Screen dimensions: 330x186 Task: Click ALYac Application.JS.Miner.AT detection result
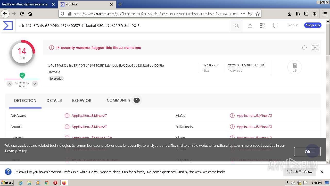[x=254, y=116]
